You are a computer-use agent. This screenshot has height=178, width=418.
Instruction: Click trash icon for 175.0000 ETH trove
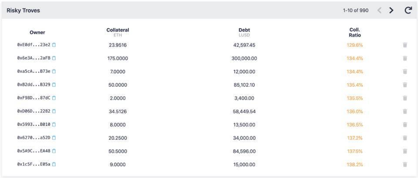pos(405,58)
